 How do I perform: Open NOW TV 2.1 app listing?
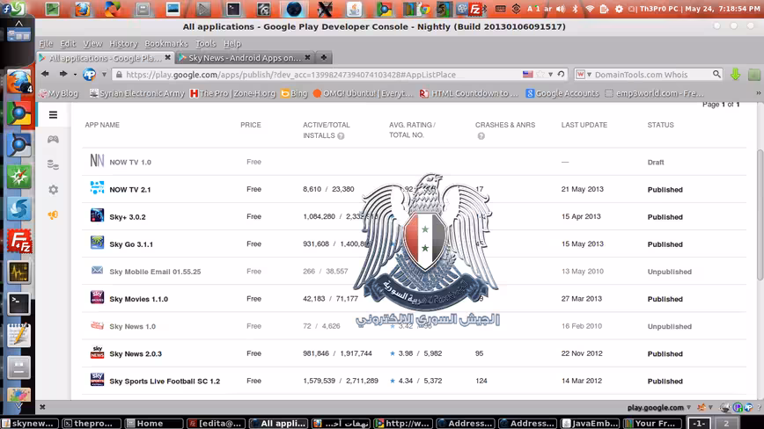click(130, 190)
